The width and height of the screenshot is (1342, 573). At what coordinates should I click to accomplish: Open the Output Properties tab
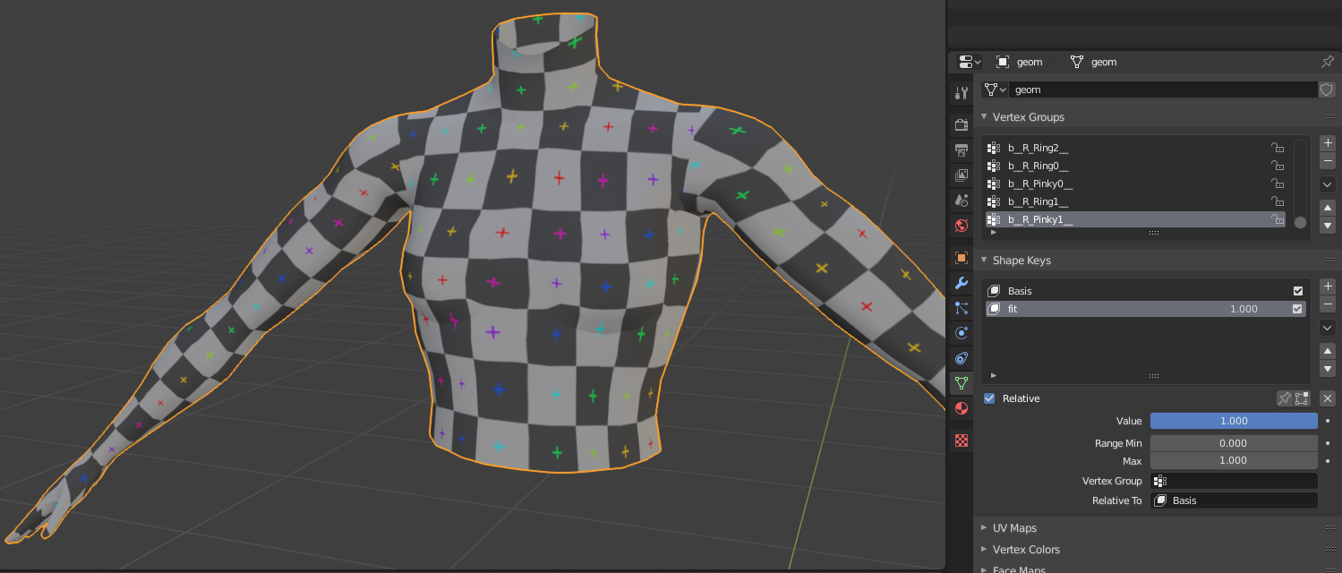pos(962,150)
